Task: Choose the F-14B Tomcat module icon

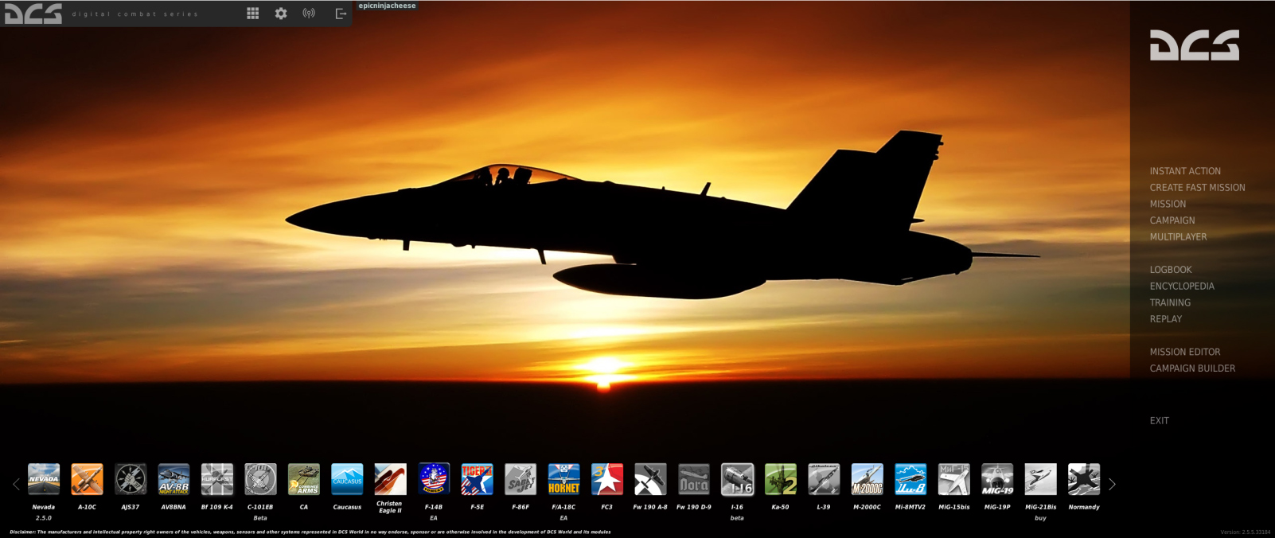Action: click(434, 480)
